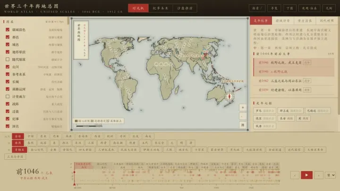Click the 长安 capital chip
Viewport: 340px width, 191px height.
286,118
